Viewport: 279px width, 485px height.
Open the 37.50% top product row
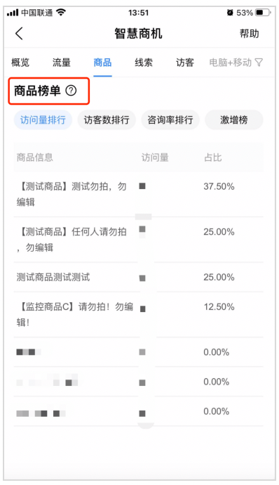(138, 194)
